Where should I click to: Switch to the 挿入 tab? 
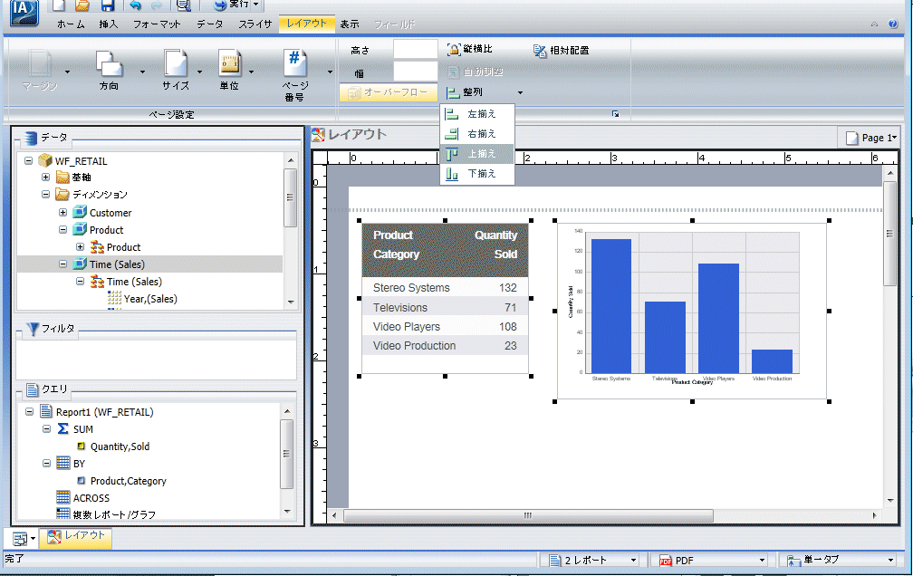tap(109, 24)
